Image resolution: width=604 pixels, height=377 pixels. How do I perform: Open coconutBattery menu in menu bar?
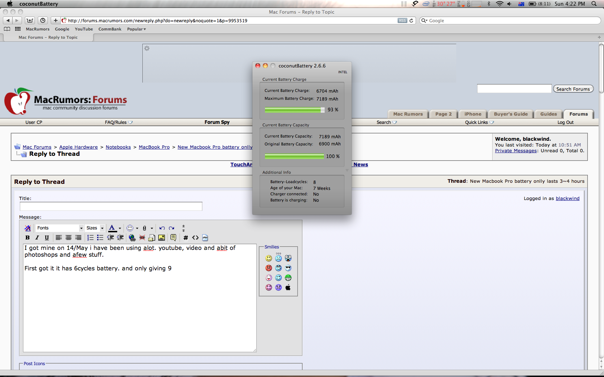pyautogui.click(x=38, y=4)
